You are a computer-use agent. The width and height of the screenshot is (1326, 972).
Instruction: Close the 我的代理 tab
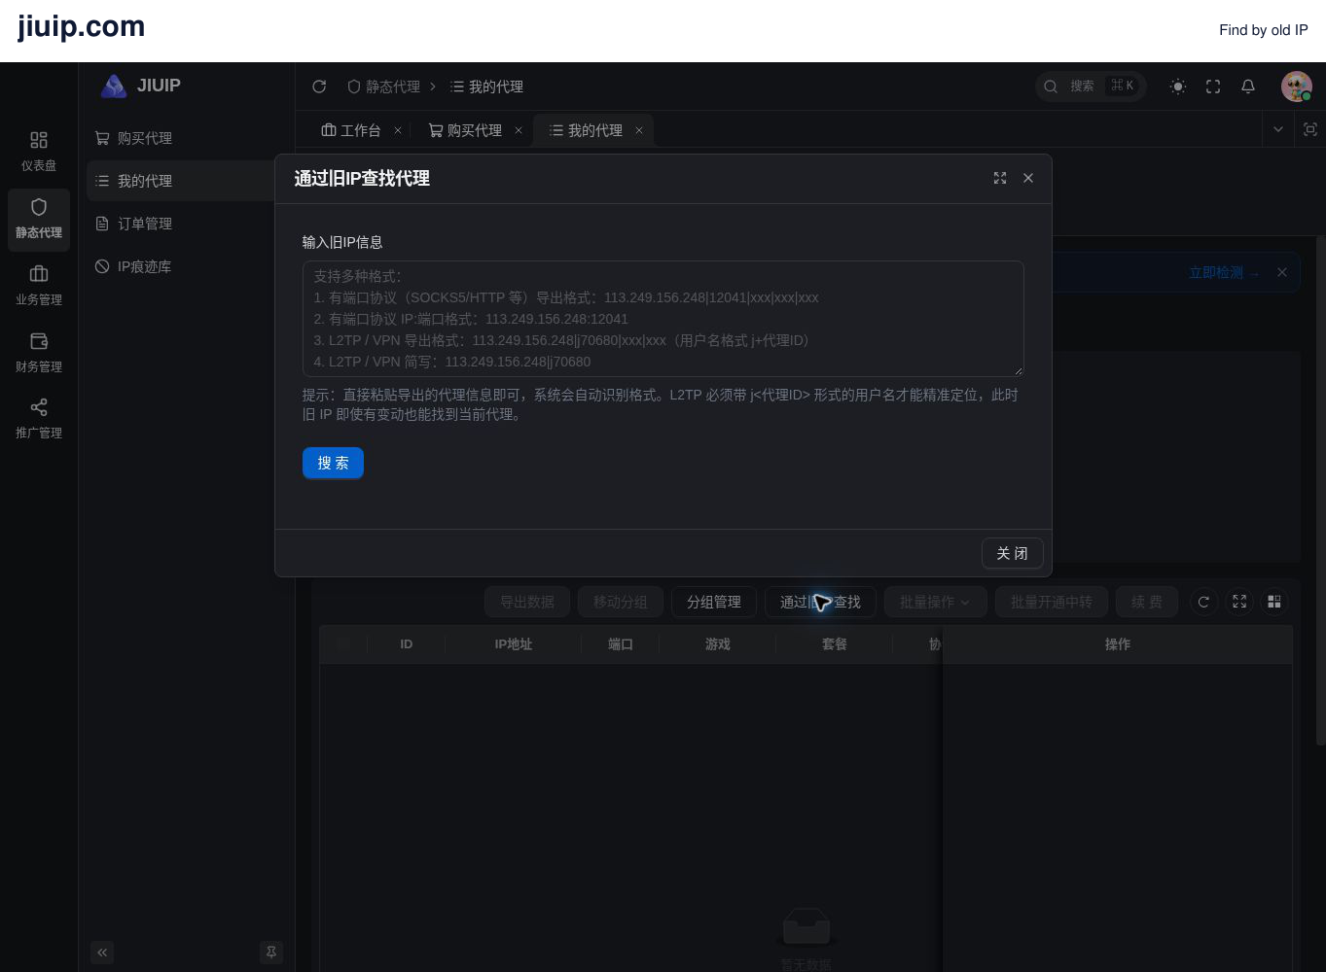[x=639, y=130]
